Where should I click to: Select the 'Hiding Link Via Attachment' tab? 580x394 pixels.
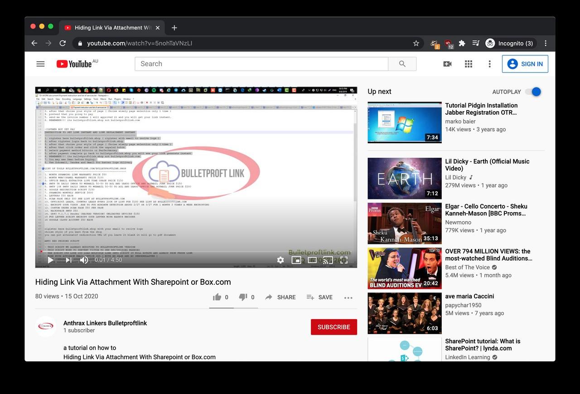pyautogui.click(x=112, y=28)
